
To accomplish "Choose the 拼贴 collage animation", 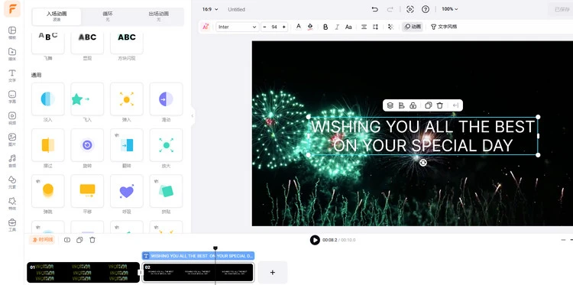I will [166, 191].
